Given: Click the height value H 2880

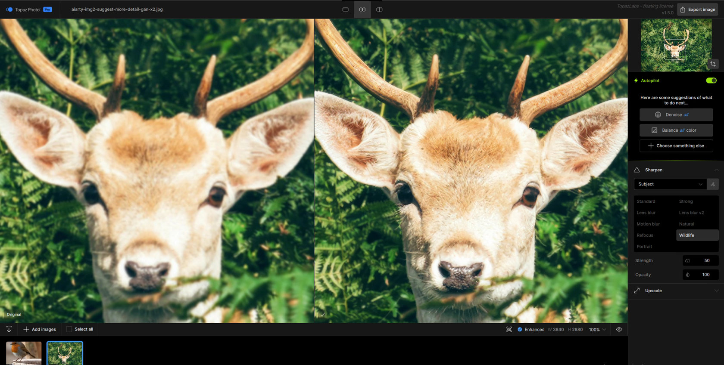Looking at the screenshot, I should 575,330.
